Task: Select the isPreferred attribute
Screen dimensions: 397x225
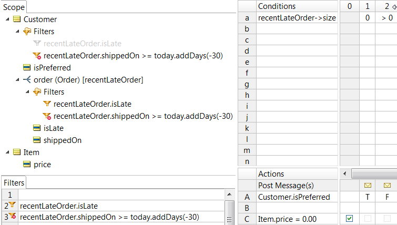Action: point(52,68)
